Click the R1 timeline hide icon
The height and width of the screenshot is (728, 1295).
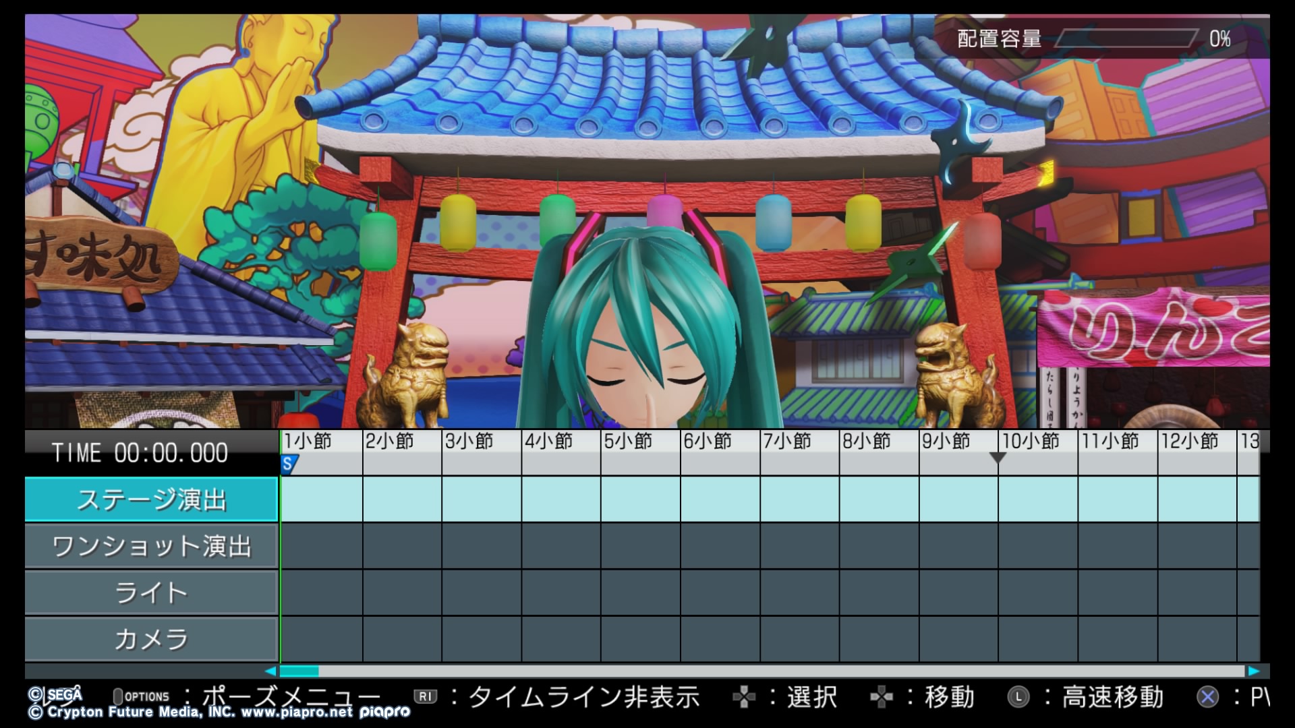(x=425, y=697)
